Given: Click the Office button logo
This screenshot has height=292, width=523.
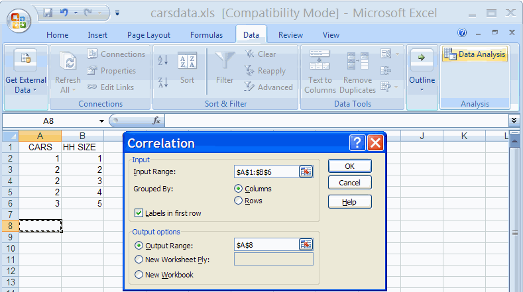Looking at the screenshot, I should tap(19, 19).
